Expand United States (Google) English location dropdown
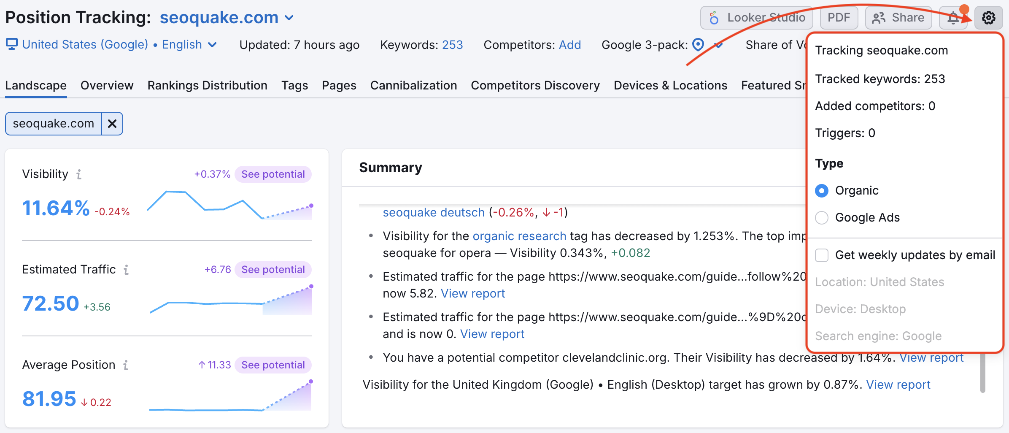The image size is (1009, 433). [119, 44]
